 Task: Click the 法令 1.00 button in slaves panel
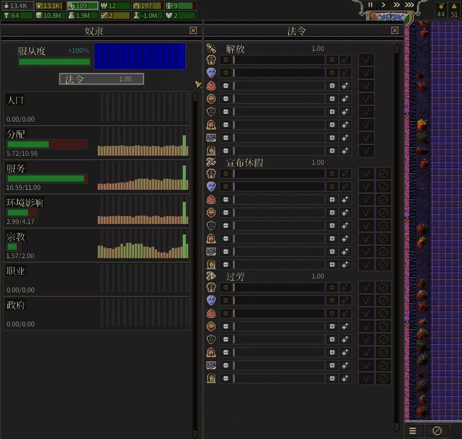tap(101, 79)
